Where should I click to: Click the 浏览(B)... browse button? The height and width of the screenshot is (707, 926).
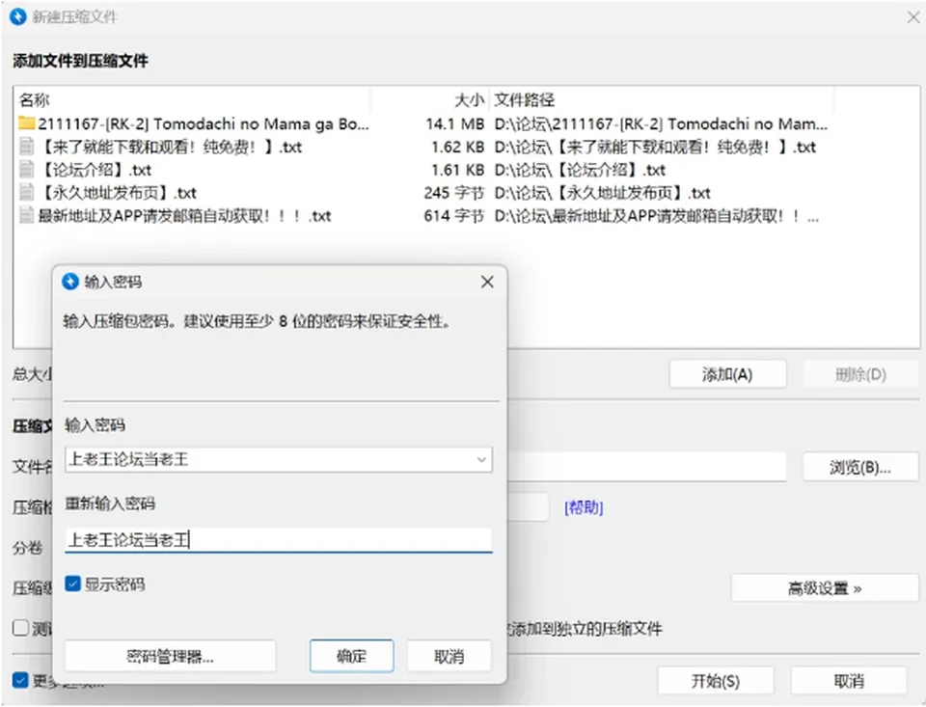[860, 467]
